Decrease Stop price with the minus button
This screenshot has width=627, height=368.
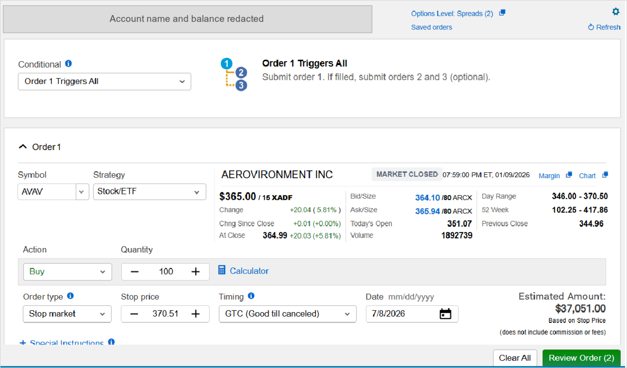coord(134,314)
